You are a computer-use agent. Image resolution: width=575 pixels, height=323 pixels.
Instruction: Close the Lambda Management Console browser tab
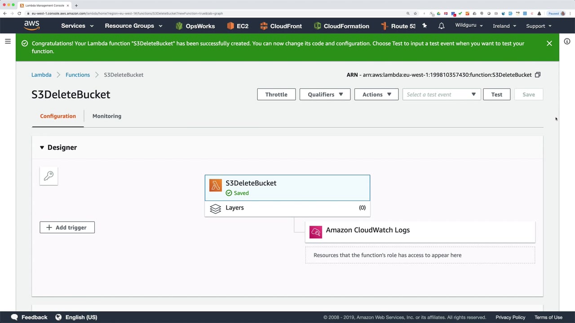pyautogui.click(x=68, y=5)
